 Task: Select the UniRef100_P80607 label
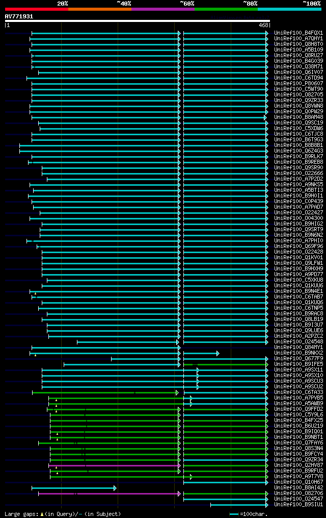coord(298,84)
